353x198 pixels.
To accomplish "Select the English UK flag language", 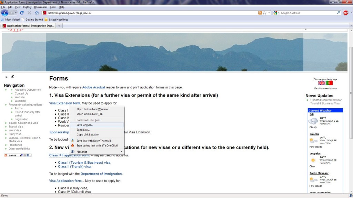I will point(322,83).
